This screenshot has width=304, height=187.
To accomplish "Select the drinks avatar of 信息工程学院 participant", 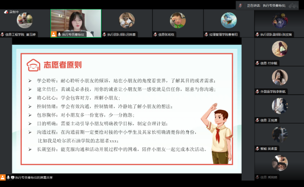I will click(x=25, y=21).
